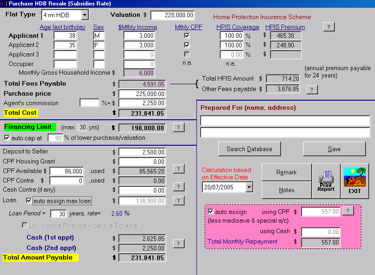Click Applicant 1 monthly income field
The width and height of the screenshot is (375, 275).
pyautogui.click(x=139, y=36)
